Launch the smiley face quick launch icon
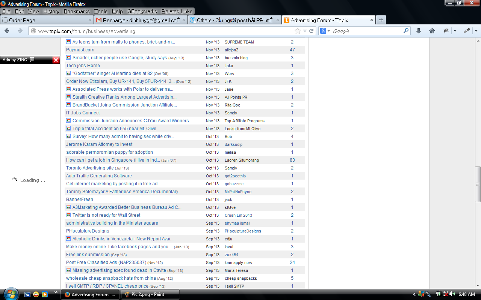 pos(36,294)
